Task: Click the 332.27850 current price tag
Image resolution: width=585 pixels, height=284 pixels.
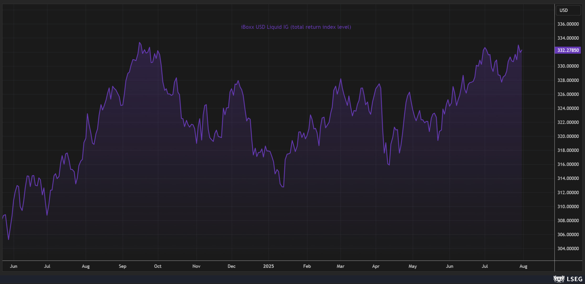Action: click(568, 50)
